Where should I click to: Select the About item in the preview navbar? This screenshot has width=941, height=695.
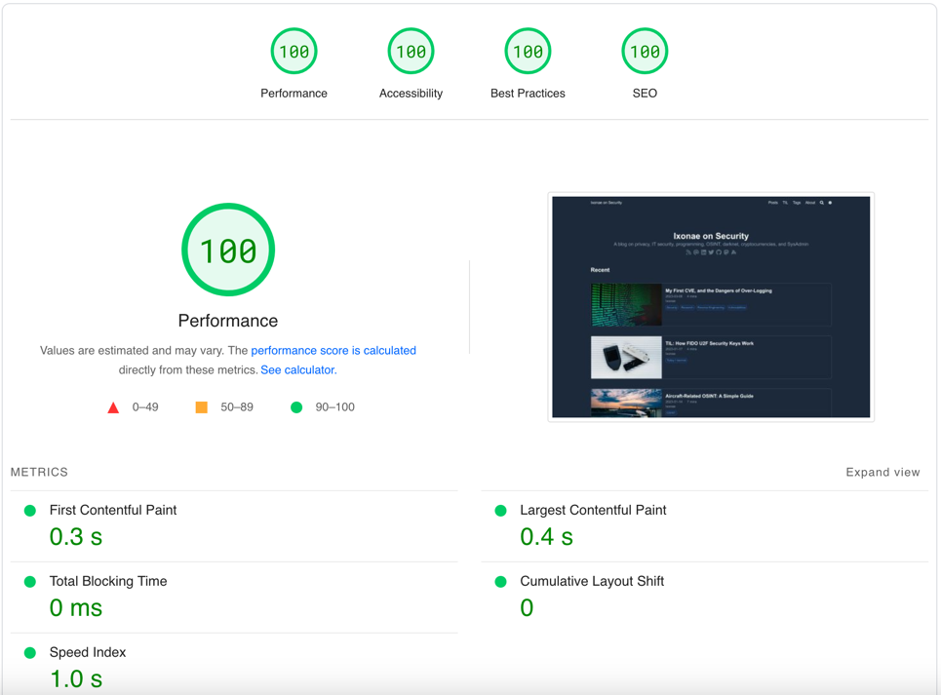[809, 203]
